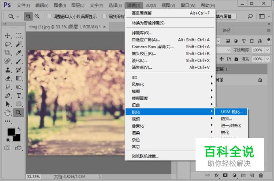The height and width of the screenshot is (181, 274).
Task: Click the foreground color swatch
Action: click(11, 132)
